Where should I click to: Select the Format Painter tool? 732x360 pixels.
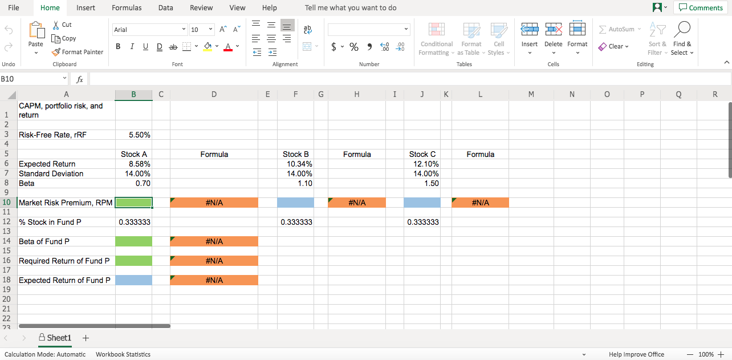click(78, 52)
